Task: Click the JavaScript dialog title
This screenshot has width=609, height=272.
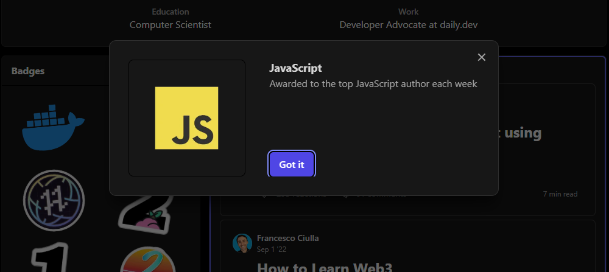Action: click(295, 68)
